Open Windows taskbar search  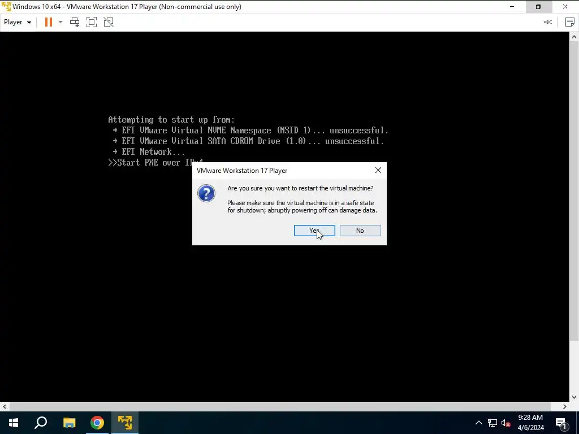(x=41, y=423)
